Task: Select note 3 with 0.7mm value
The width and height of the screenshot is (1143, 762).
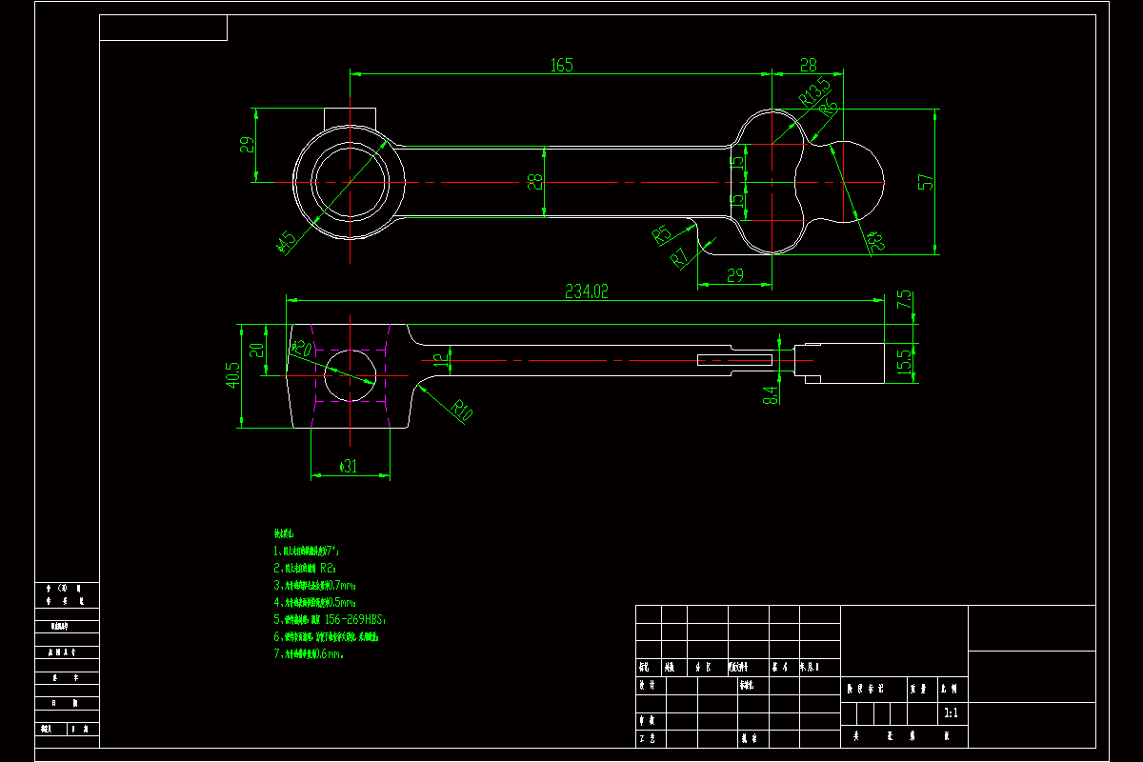Action: click(x=315, y=585)
